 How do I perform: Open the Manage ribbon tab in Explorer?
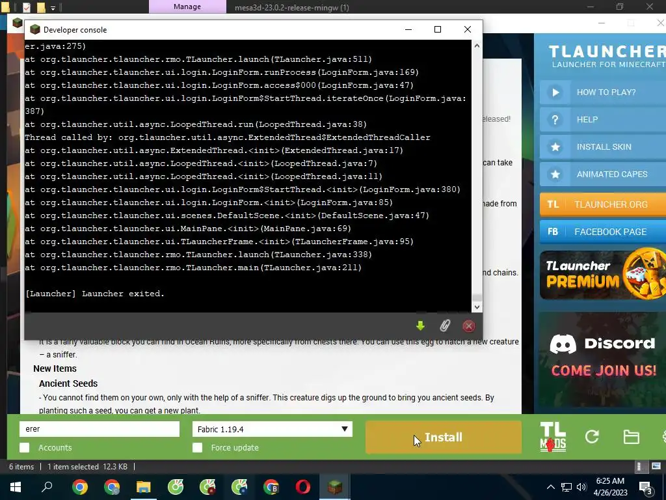pyautogui.click(x=187, y=7)
